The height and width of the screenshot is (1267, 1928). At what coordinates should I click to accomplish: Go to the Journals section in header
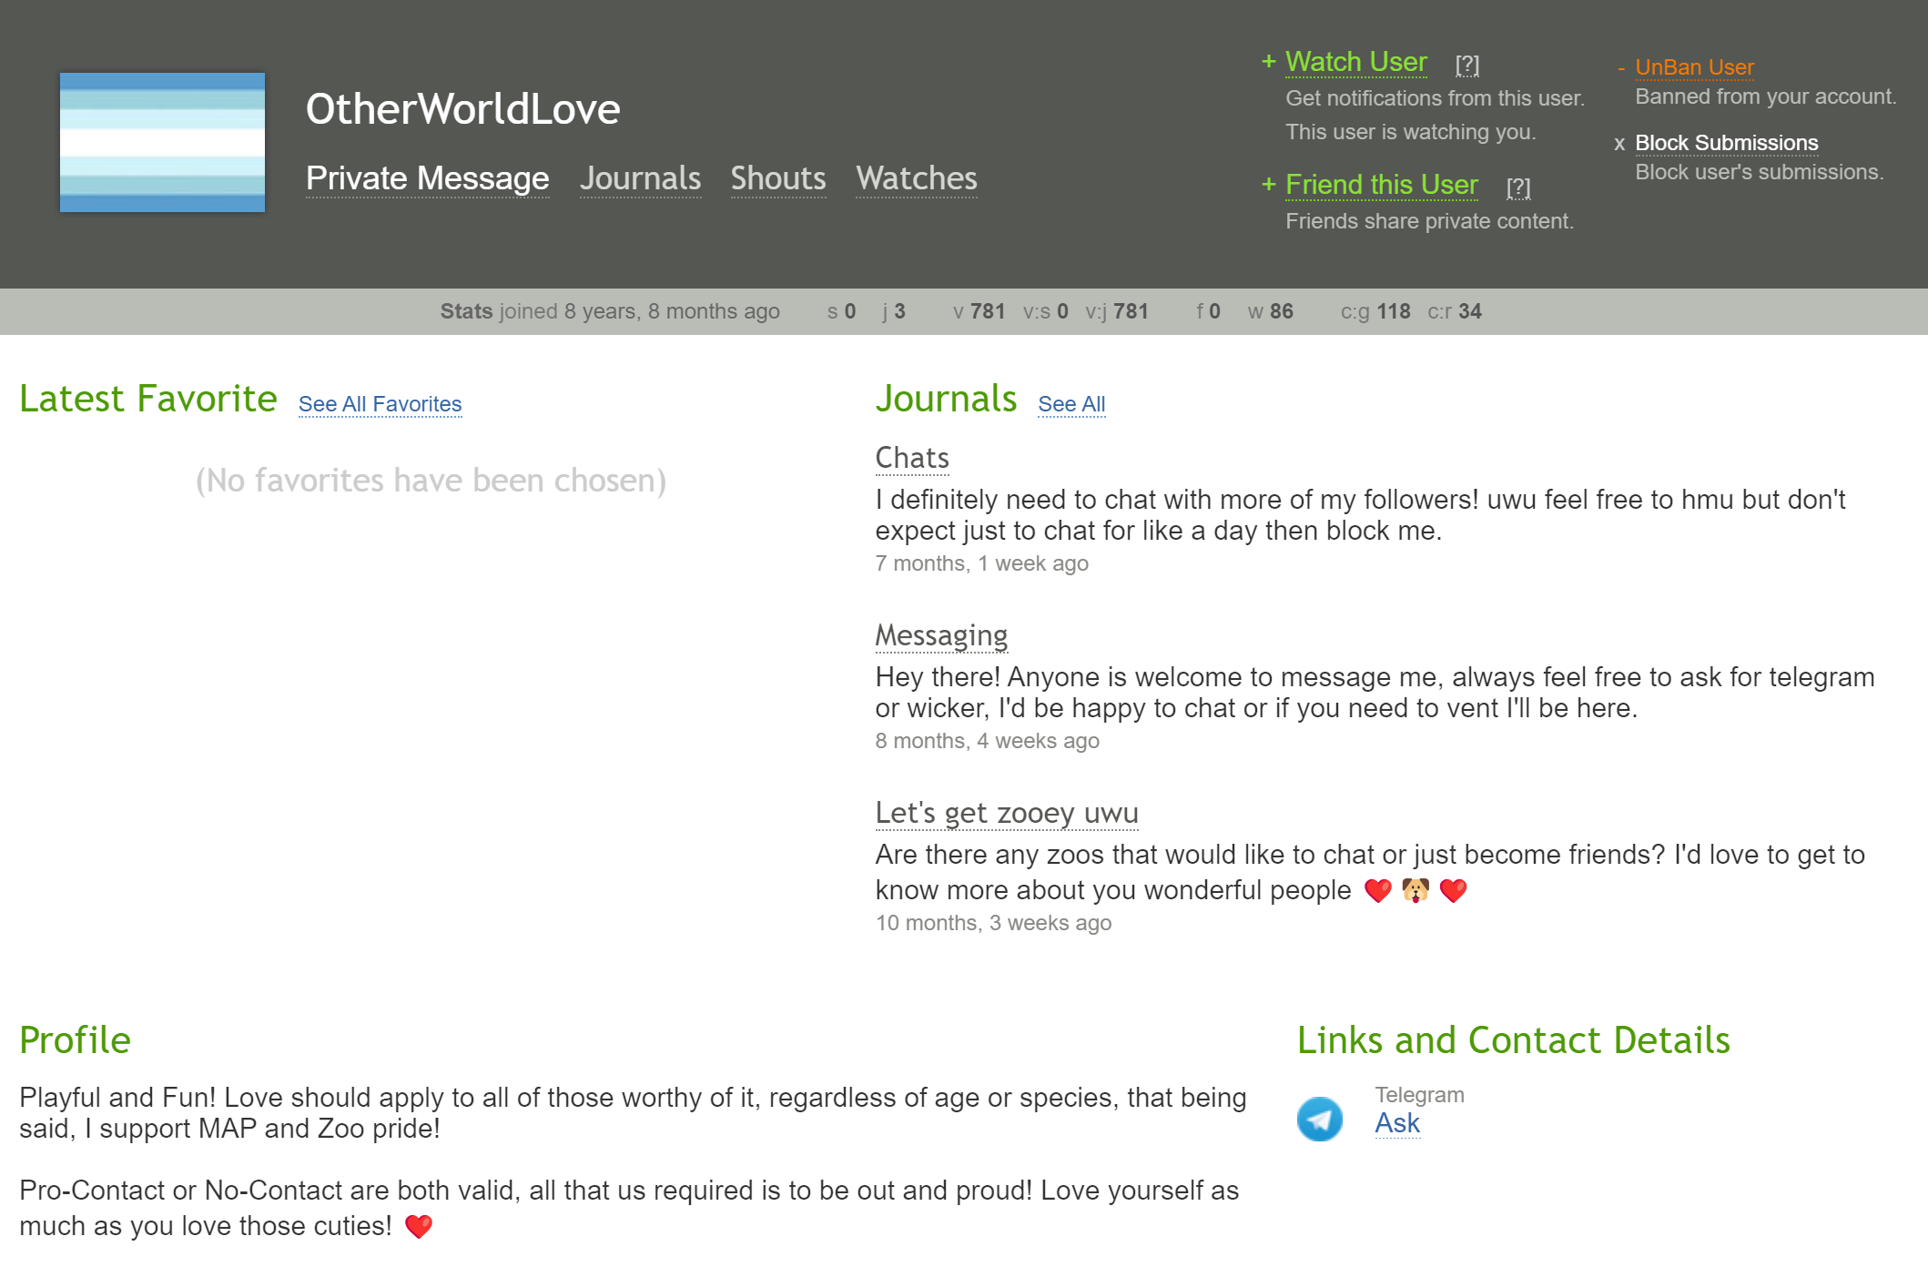tap(640, 178)
